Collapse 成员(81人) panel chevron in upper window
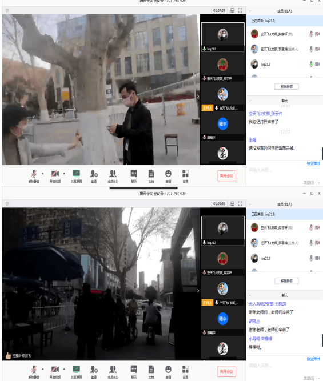 pyautogui.click(x=250, y=11)
